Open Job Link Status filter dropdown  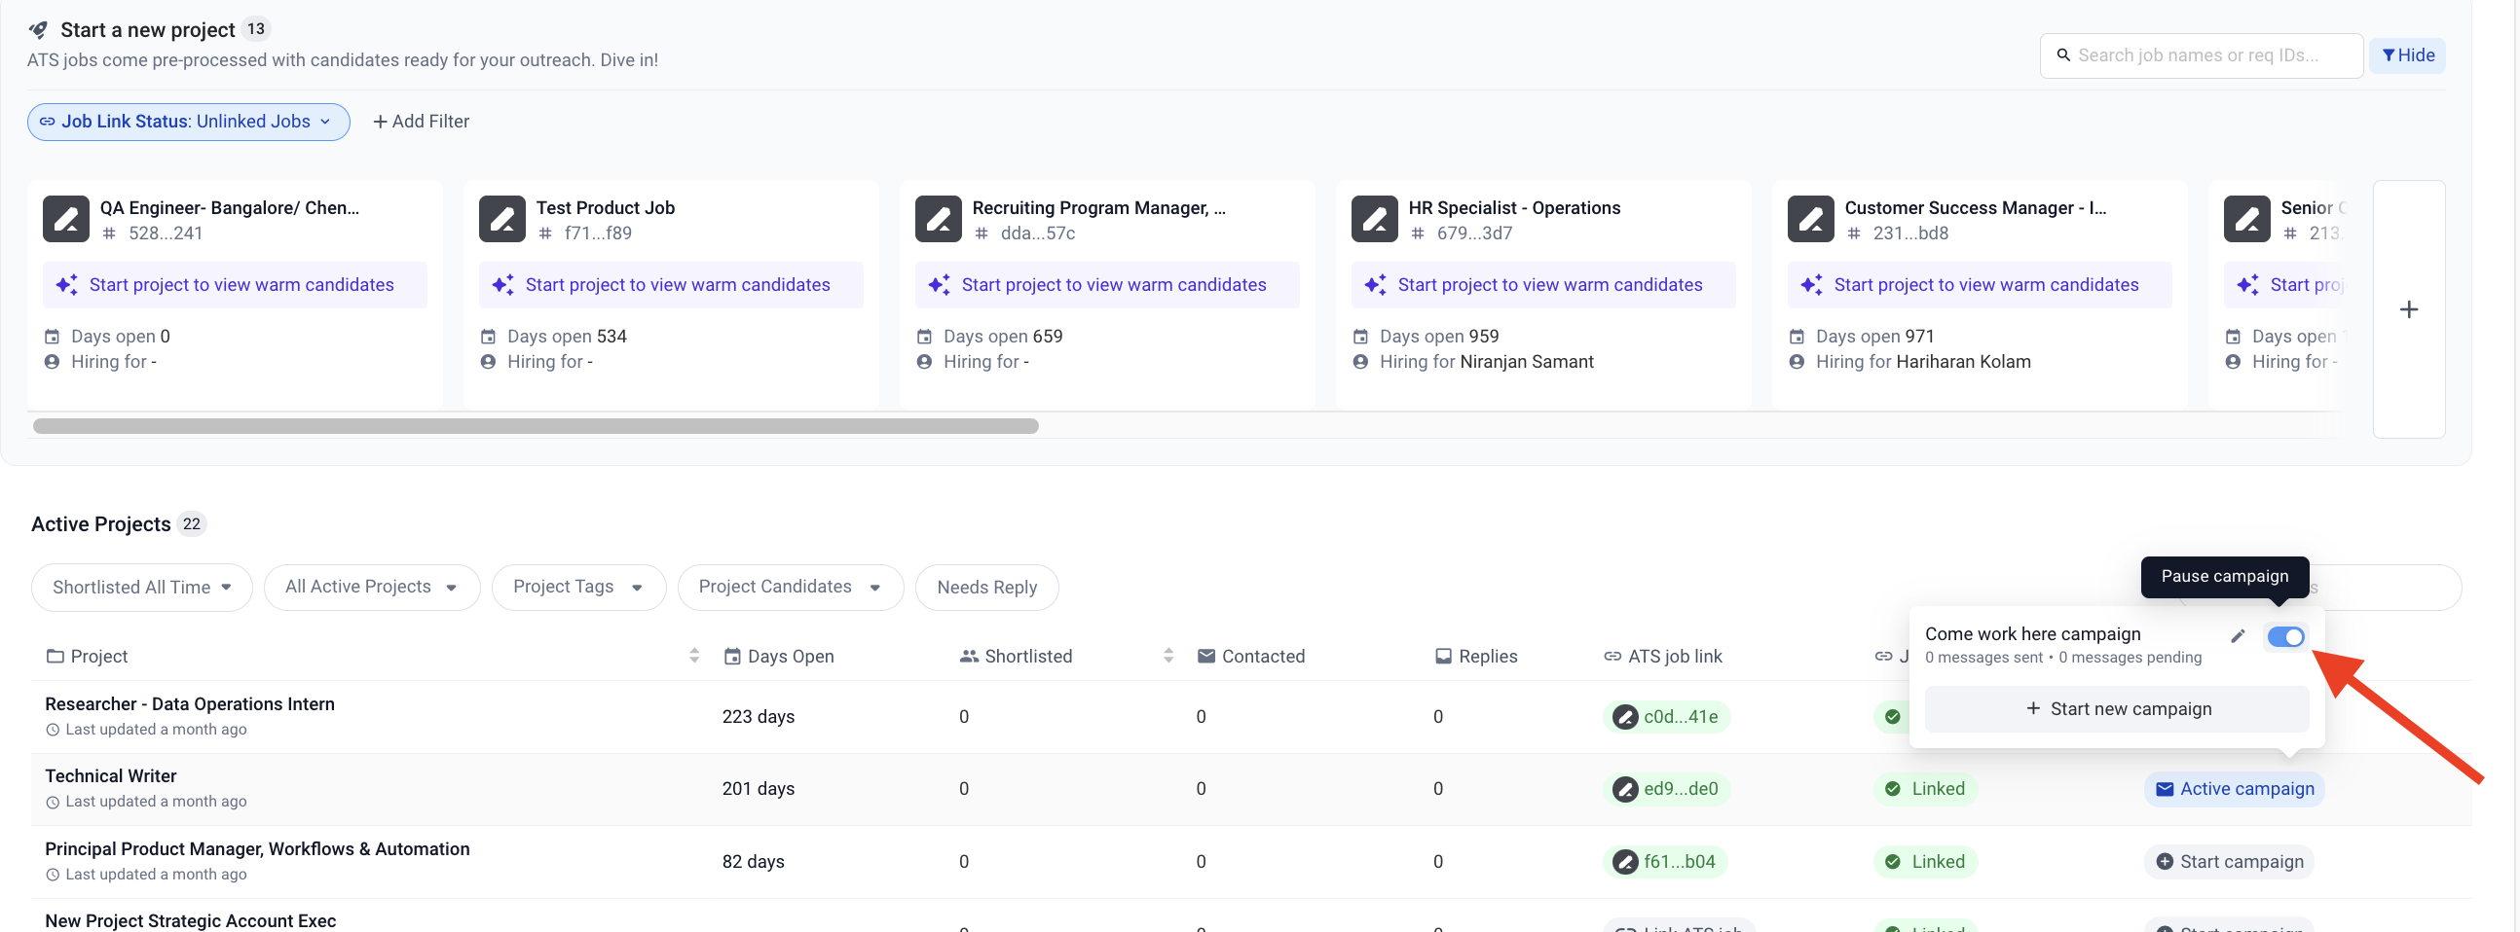[x=188, y=123]
